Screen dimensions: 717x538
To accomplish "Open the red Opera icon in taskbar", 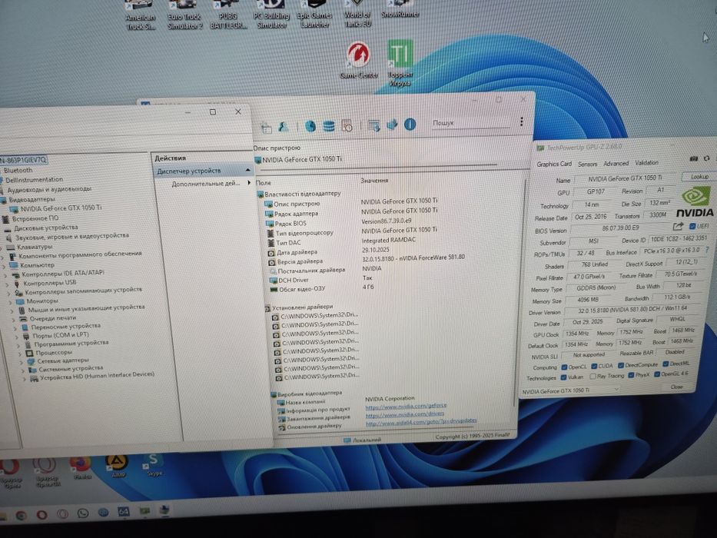I will coord(41,515).
